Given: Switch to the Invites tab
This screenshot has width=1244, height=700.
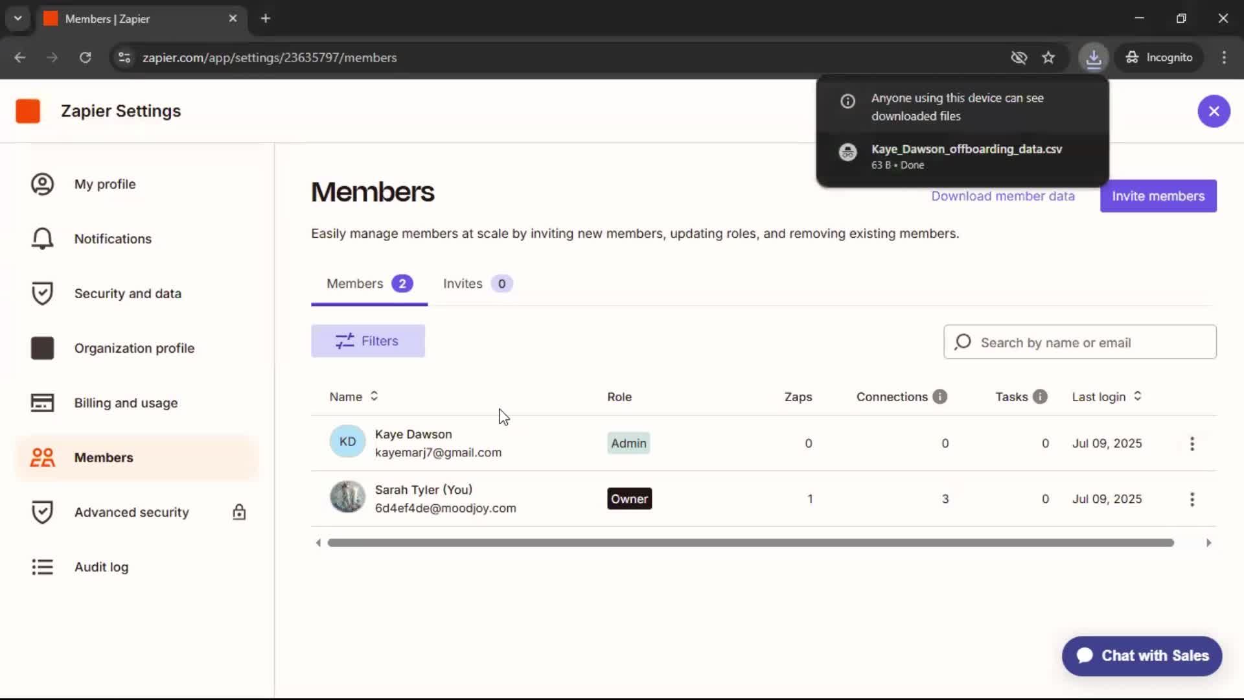Looking at the screenshot, I should pyautogui.click(x=478, y=284).
